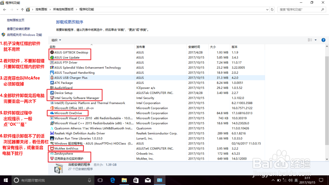Open the help question mark icon

323,40
